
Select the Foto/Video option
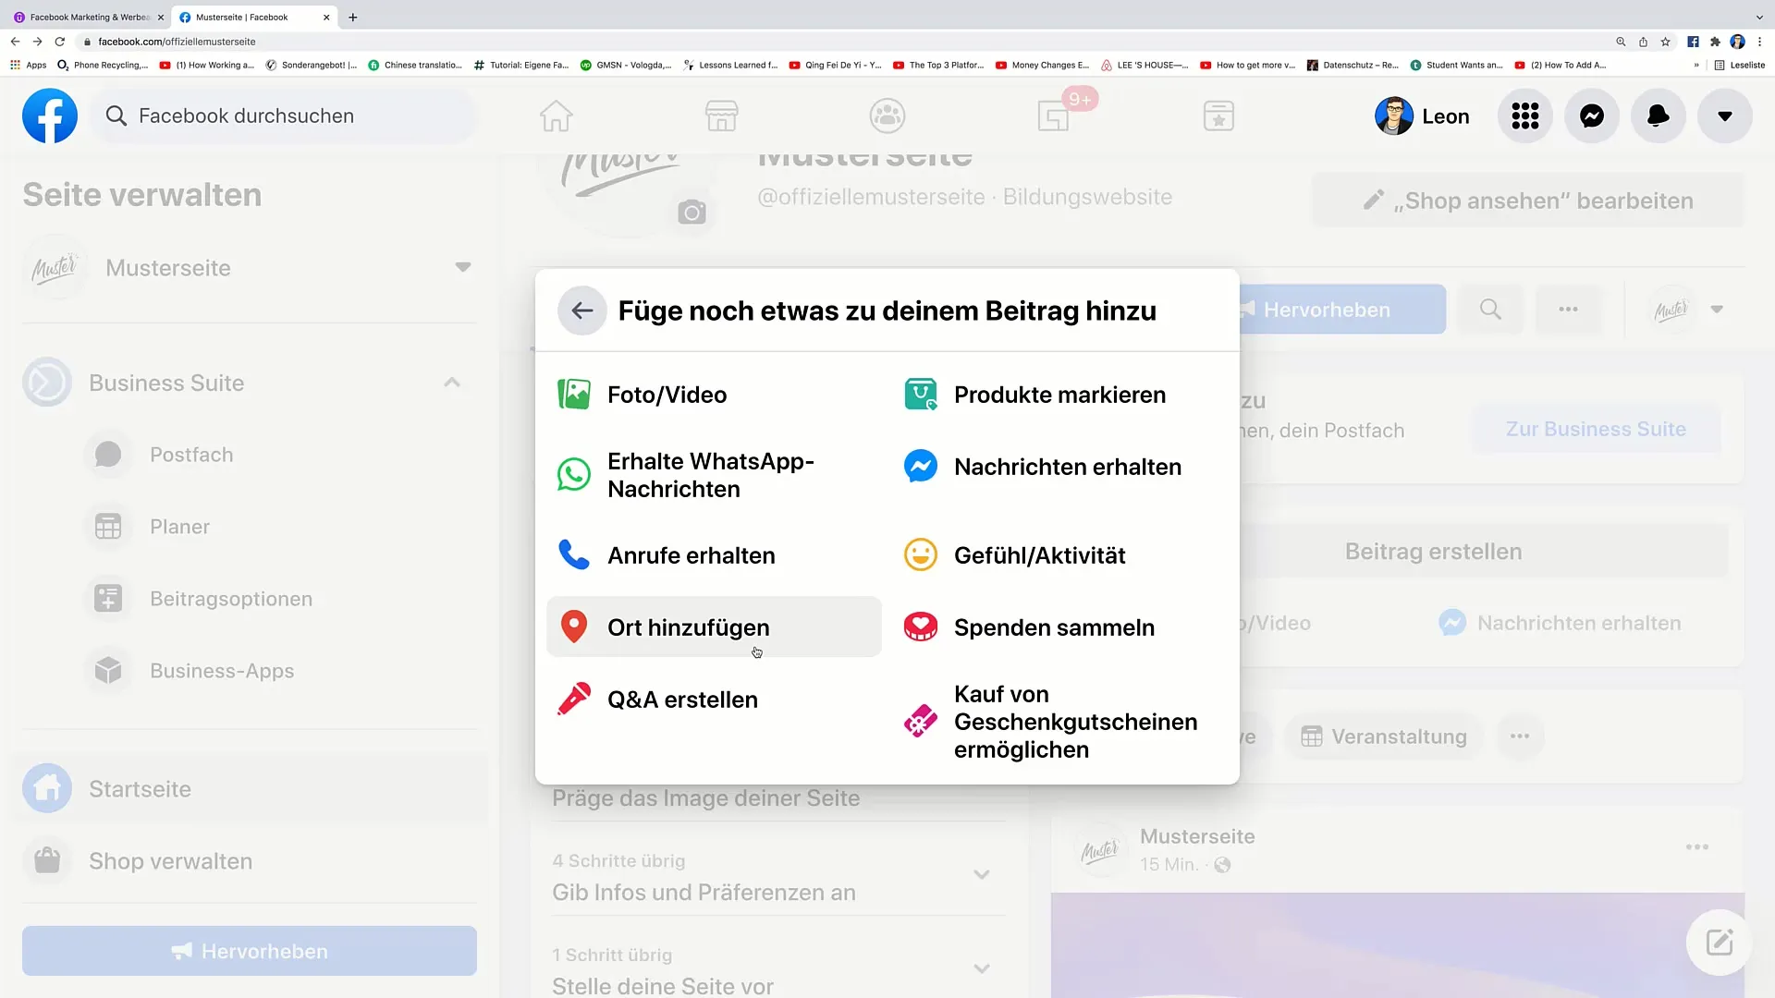tap(714, 395)
